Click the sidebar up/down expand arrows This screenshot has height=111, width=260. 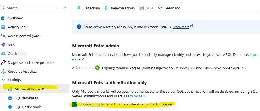click(x=57, y=8)
